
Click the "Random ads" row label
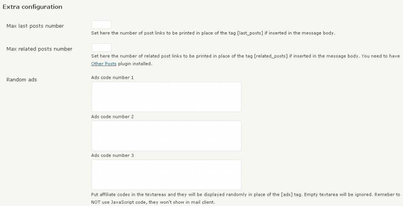(x=22, y=80)
